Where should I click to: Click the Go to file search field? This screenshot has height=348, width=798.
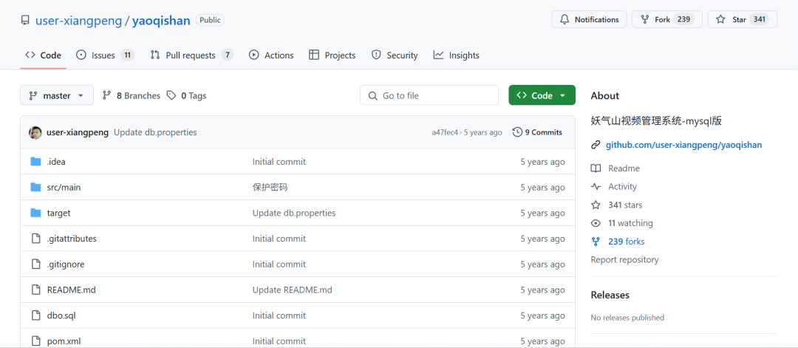click(x=429, y=95)
